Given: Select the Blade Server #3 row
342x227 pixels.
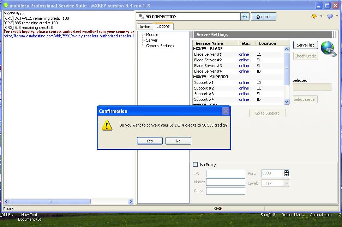Looking at the screenshot, I should 238,66.
